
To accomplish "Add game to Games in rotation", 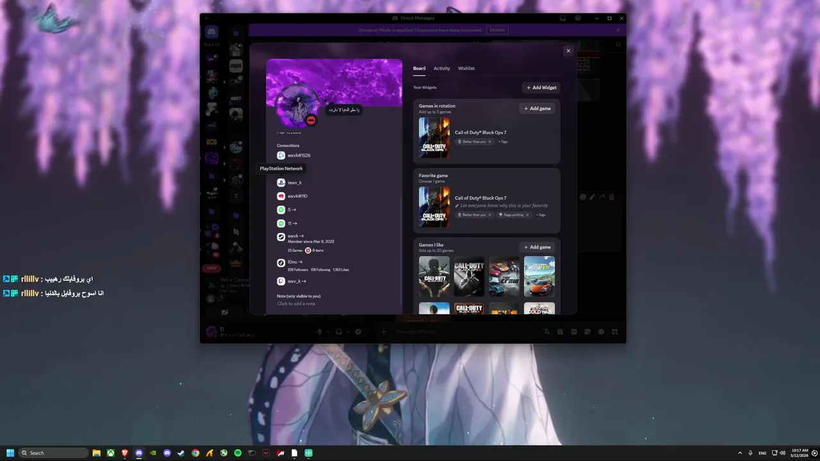I will pos(537,108).
